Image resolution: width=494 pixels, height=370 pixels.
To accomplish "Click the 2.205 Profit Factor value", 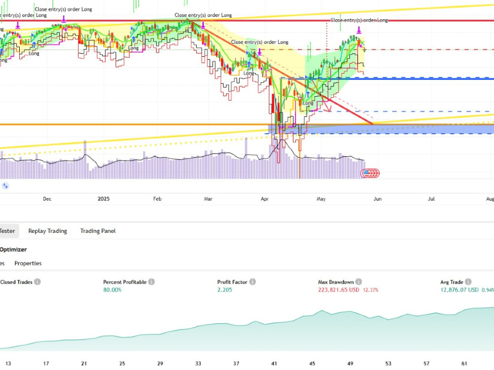I will click(225, 290).
